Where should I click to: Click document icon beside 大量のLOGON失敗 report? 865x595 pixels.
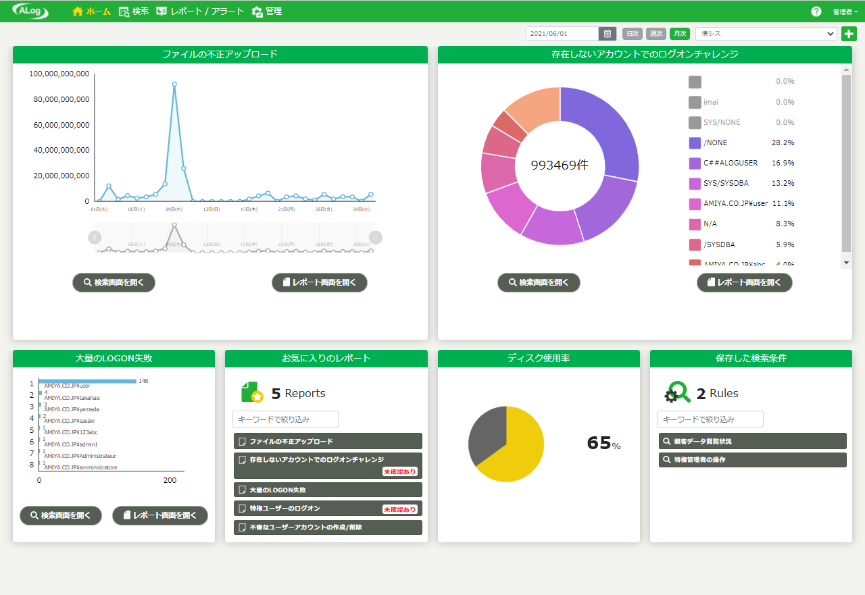tap(242, 490)
